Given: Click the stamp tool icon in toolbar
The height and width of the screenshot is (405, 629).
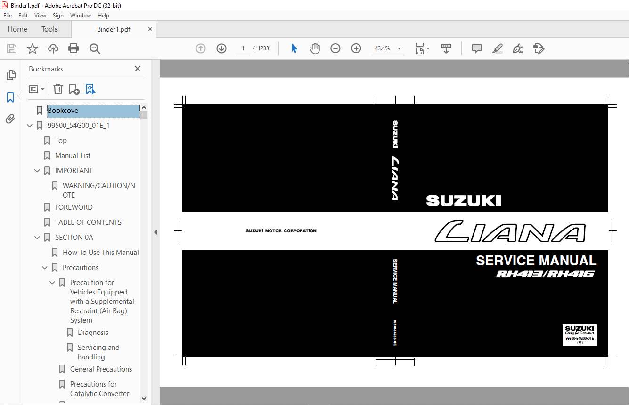Looking at the screenshot, I should [x=539, y=48].
